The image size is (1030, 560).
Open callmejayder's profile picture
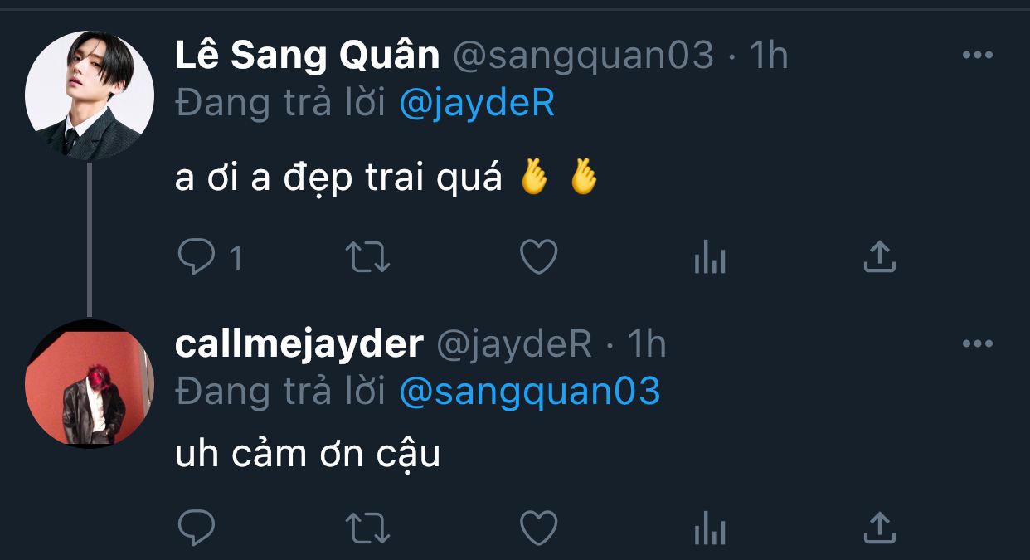pyautogui.click(x=90, y=383)
